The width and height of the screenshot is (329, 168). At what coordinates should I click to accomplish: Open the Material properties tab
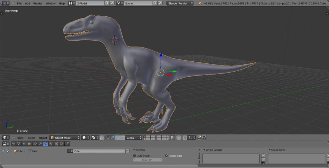51,144
